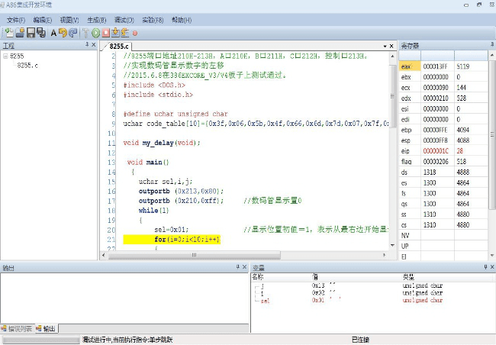Click the Open file toolbar icon
Screen dimensions: 496x345
click(19, 33)
